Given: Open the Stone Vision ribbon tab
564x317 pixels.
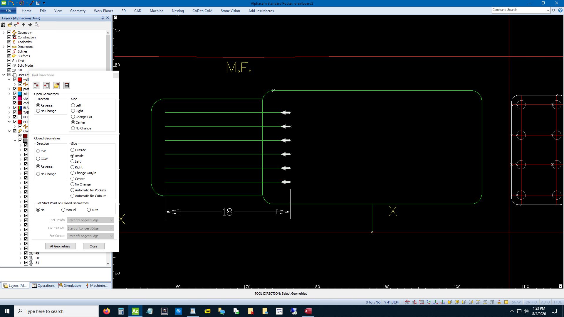Looking at the screenshot, I should (x=230, y=11).
